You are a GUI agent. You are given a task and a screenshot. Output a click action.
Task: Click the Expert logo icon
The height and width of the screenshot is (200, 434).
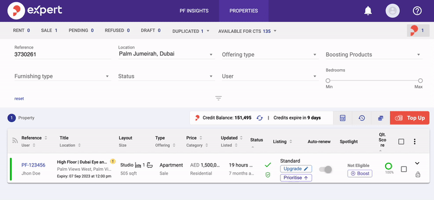[16, 11]
